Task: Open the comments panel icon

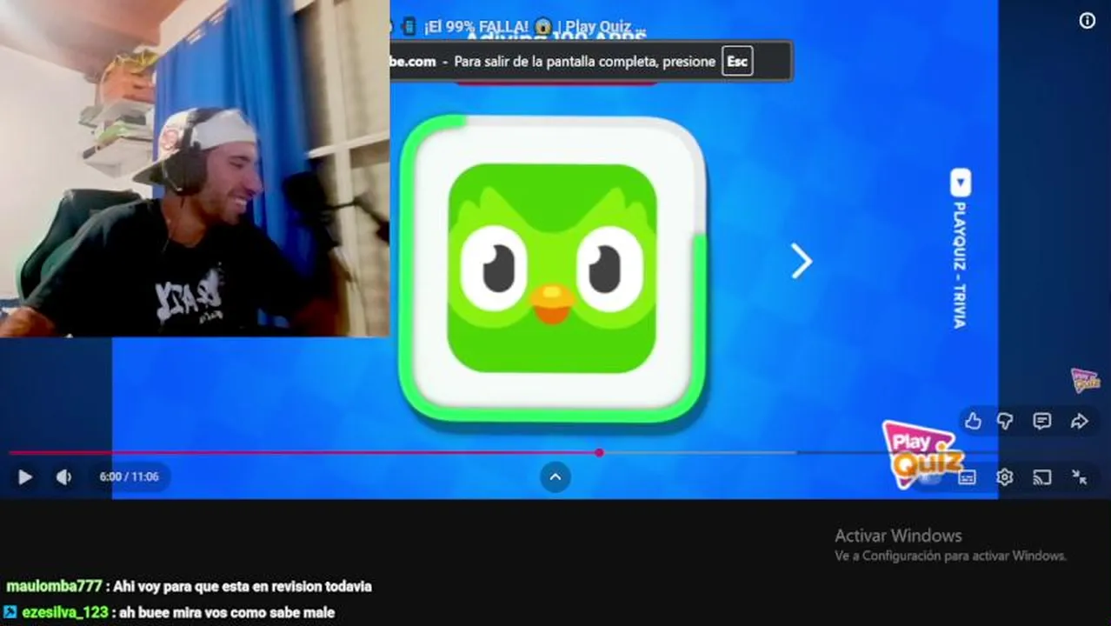Action: click(1041, 422)
